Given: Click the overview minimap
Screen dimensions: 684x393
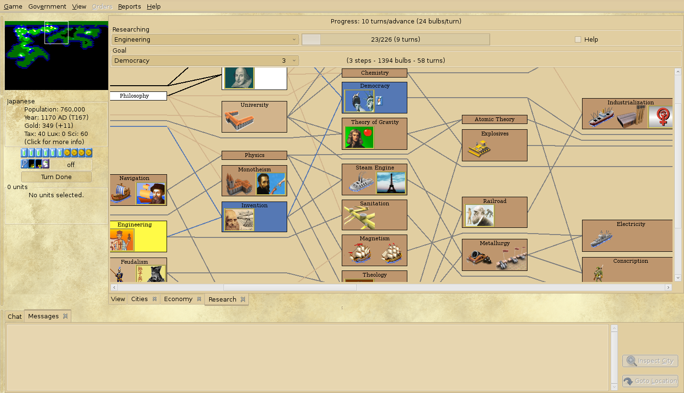Looking at the screenshot, I should coord(56,56).
